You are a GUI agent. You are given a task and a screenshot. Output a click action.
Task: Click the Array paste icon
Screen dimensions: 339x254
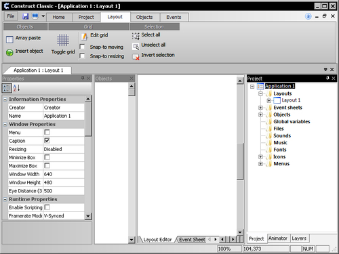pos(9,39)
